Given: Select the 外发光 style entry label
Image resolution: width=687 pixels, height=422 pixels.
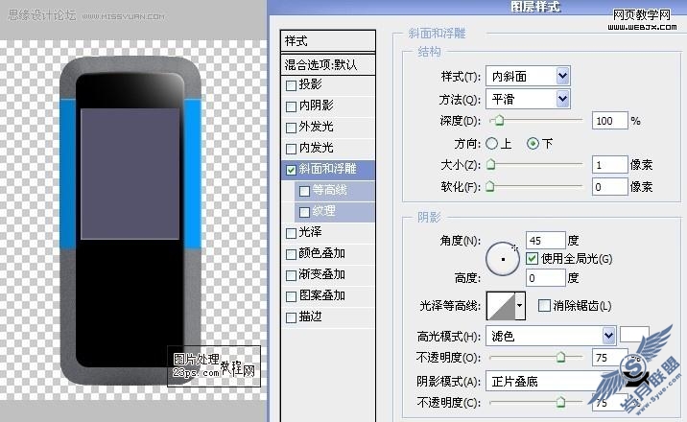Looking at the screenshot, I should click(x=316, y=127).
